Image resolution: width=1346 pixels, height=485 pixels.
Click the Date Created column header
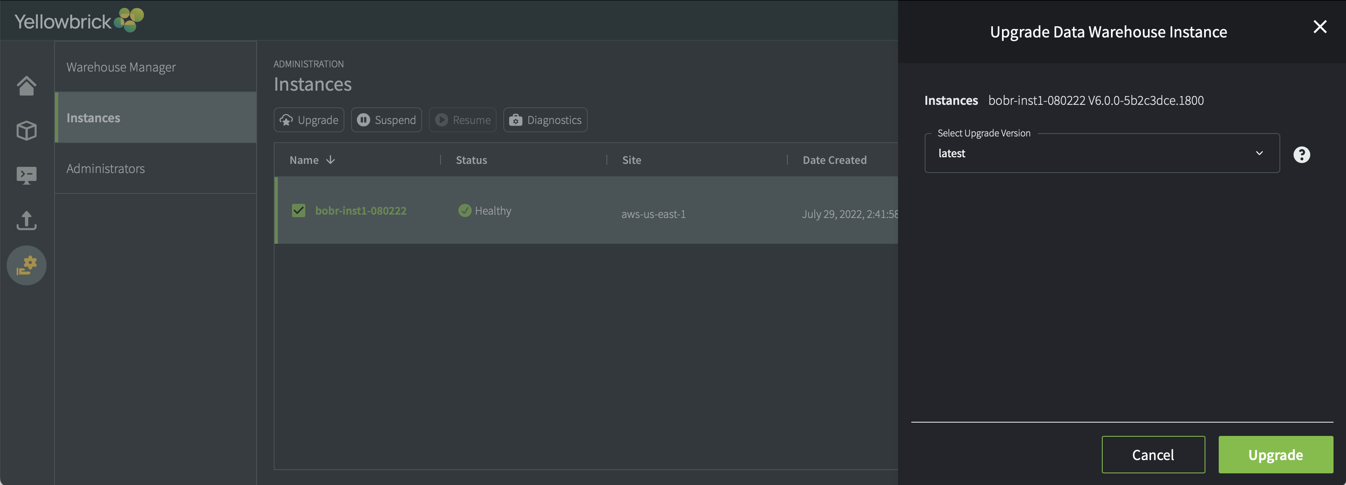pyautogui.click(x=834, y=160)
